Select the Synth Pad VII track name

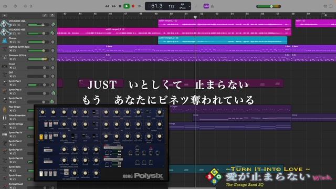[16, 158]
